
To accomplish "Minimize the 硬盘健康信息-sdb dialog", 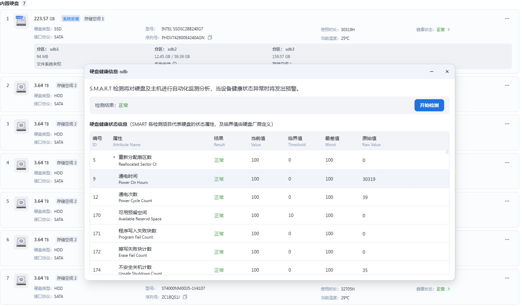I will tap(431, 72).
